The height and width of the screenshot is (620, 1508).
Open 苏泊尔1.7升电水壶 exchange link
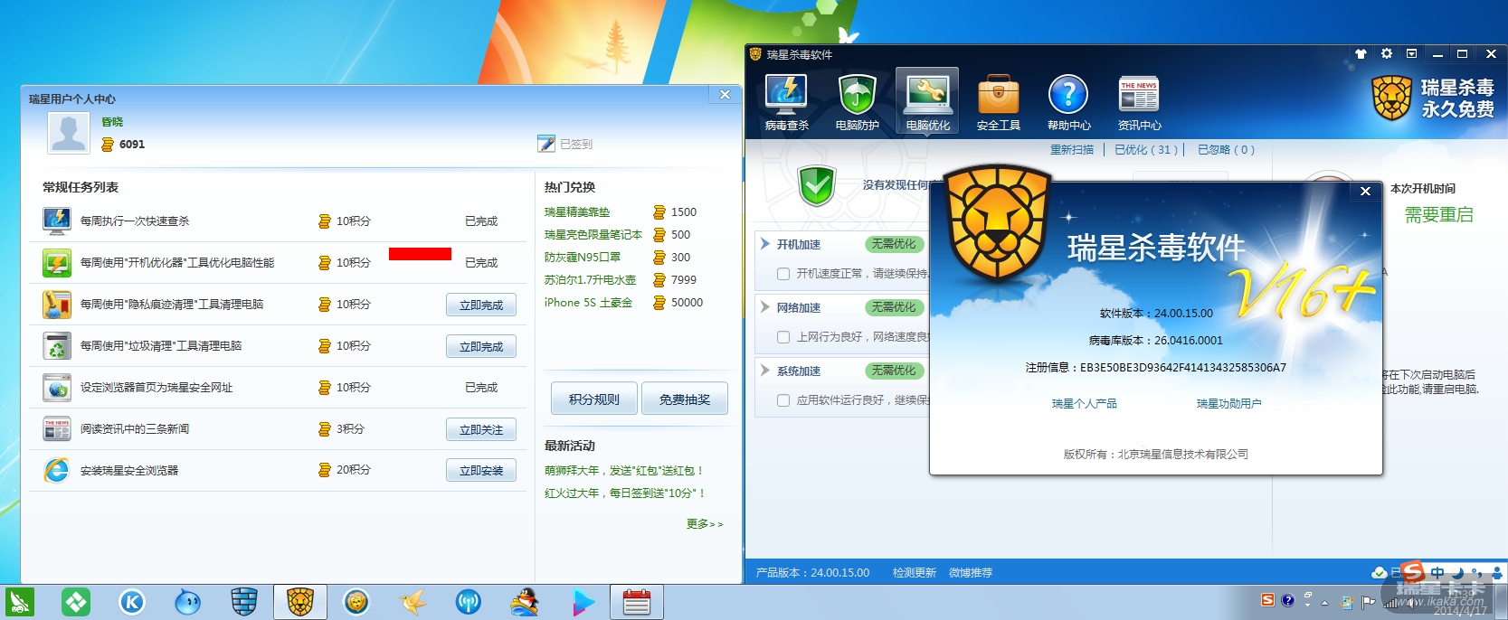point(590,280)
